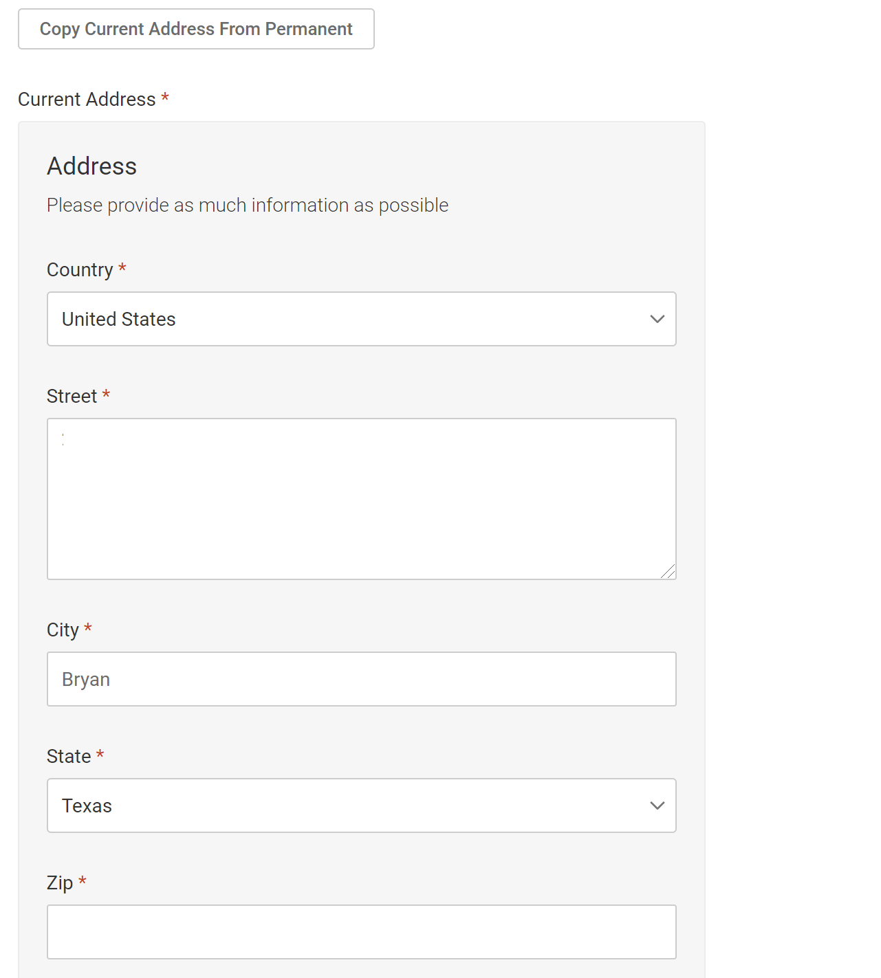Click the Zip field label

[x=60, y=883]
